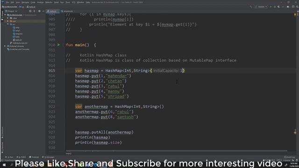Click the collapse-all icon in Project panel
The height and width of the screenshot is (168, 299).
coord(34,11)
